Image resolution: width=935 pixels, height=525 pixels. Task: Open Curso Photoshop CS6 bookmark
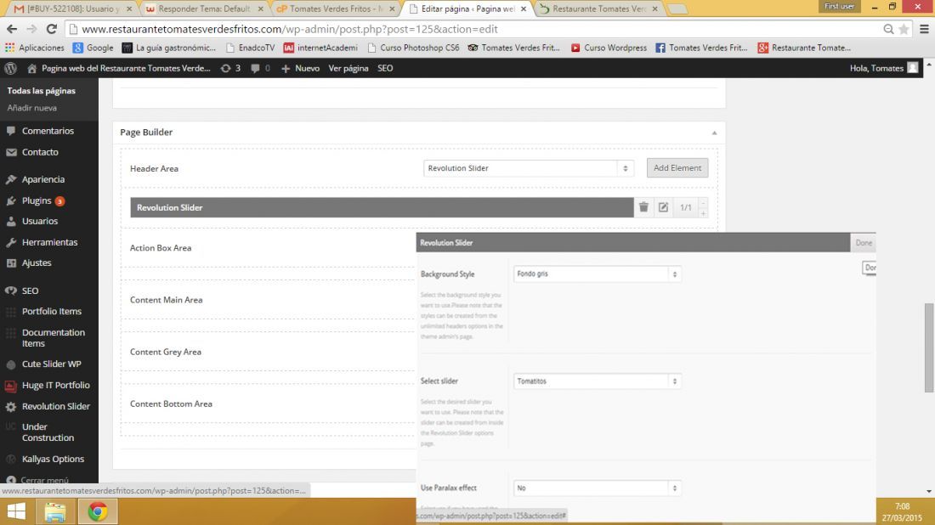click(413, 48)
